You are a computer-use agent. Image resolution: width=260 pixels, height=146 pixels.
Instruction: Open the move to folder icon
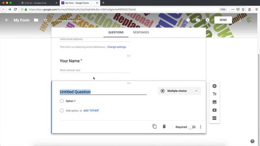tap(36, 20)
